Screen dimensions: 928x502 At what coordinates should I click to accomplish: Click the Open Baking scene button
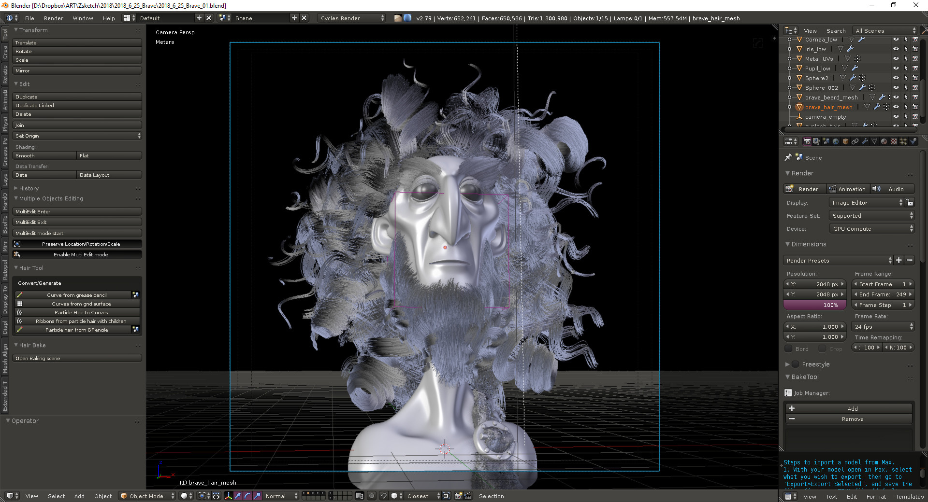tap(77, 358)
